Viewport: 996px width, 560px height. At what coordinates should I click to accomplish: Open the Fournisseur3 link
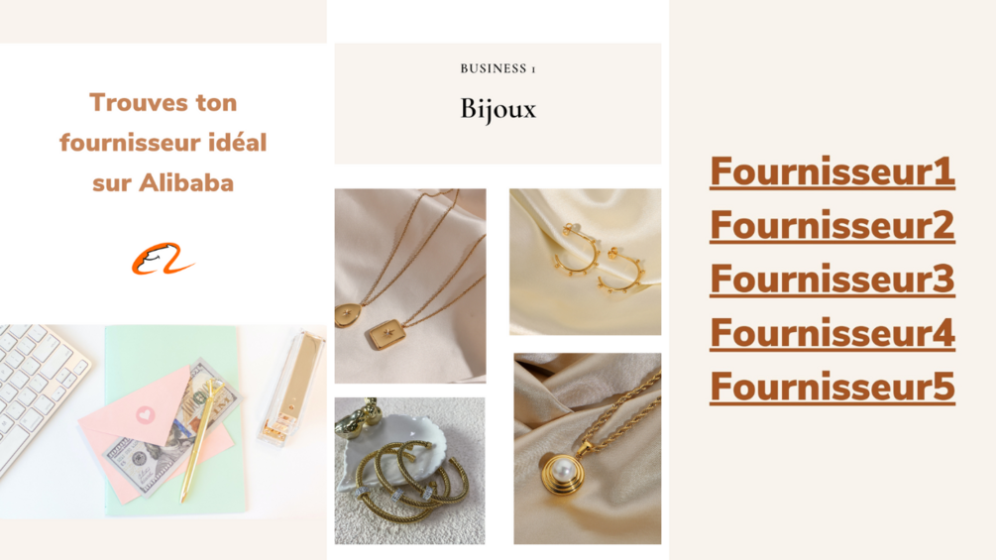[x=832, y=280]
